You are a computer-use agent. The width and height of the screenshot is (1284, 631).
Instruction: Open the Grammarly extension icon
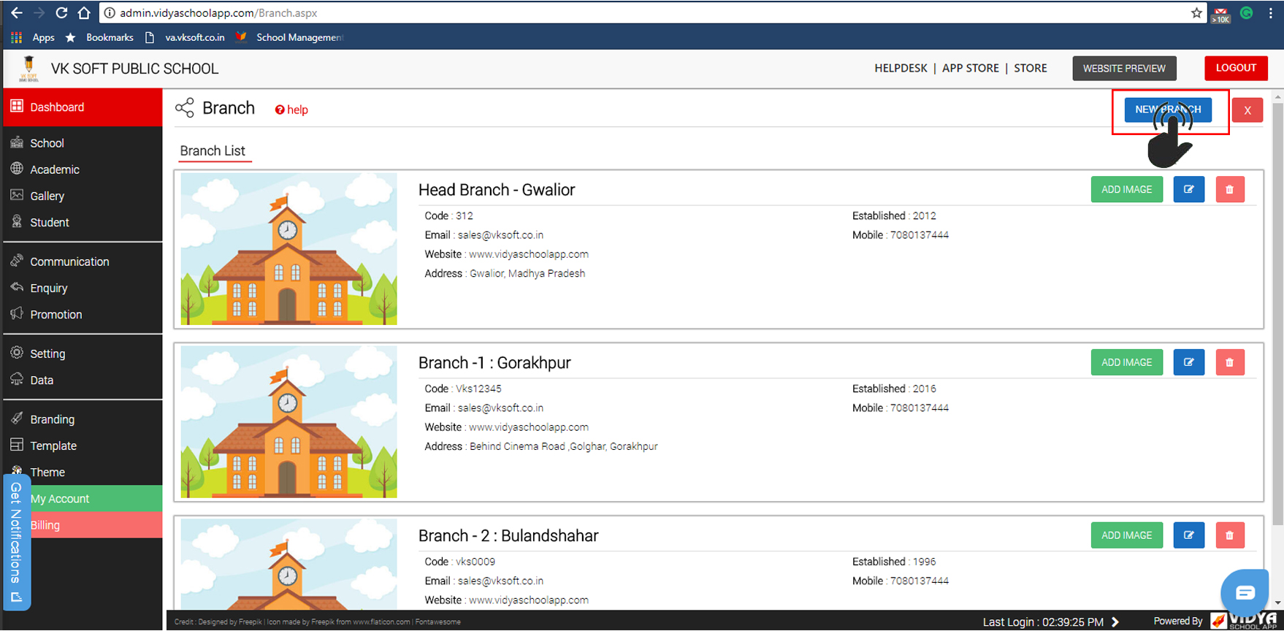click(x=1247, y=12)
